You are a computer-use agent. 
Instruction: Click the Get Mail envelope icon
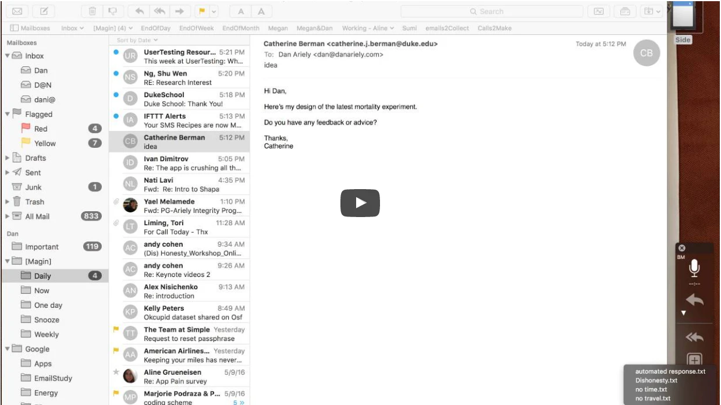click(x=17, y=11)
